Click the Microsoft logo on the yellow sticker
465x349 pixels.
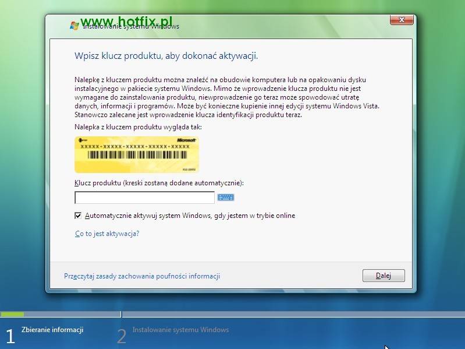[x=186, y=140]
